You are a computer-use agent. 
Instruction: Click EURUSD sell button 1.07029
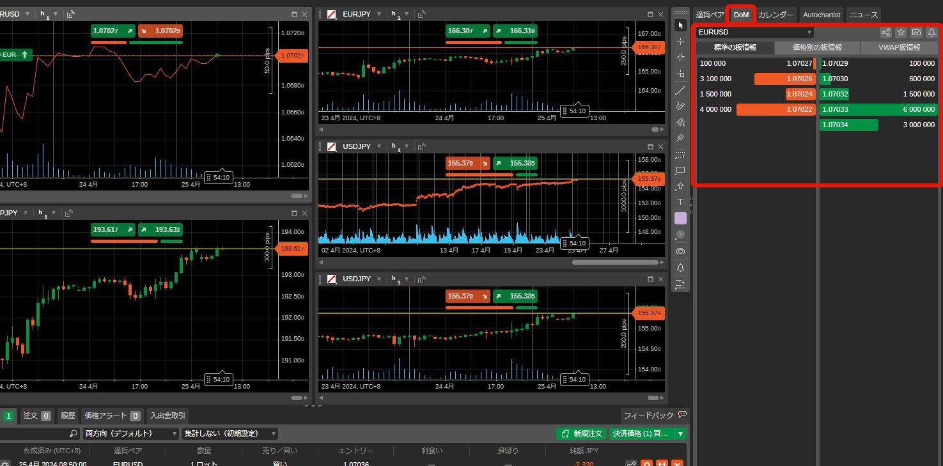pyautogui.click(x=160, y=31)
